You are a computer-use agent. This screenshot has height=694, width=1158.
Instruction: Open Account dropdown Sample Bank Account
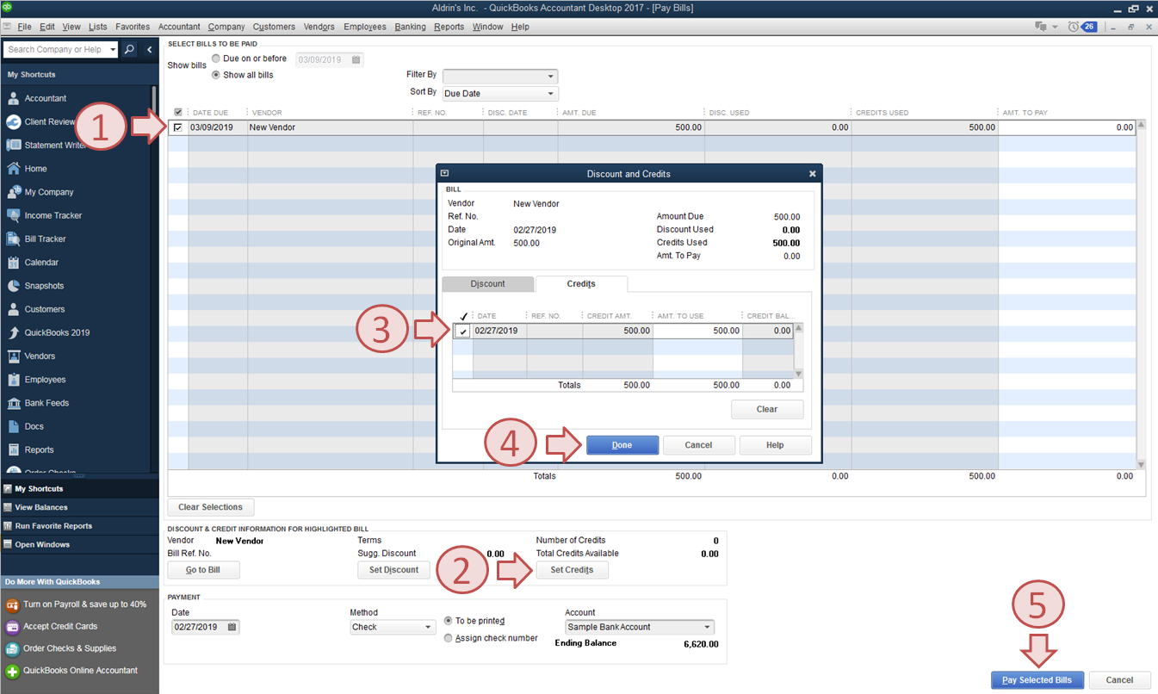[640, 627]
